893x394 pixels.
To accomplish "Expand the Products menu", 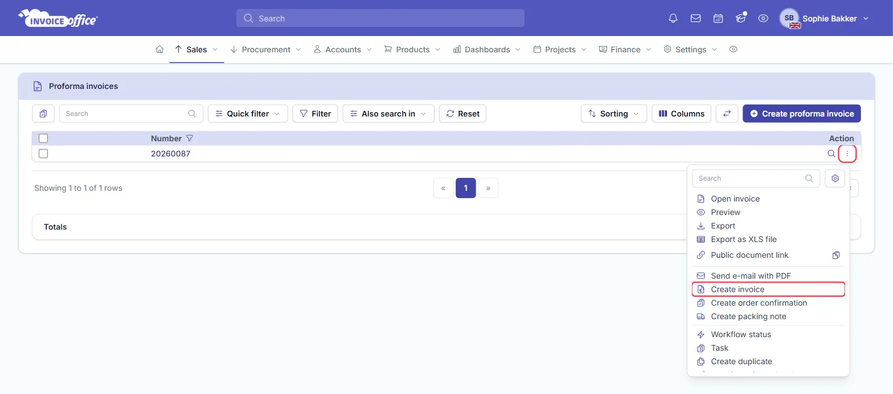I will pos(412,50).
